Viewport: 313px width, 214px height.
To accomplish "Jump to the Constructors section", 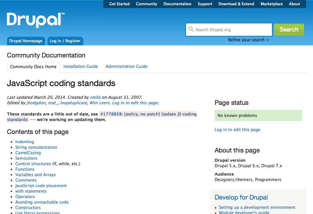I will 28,207.
